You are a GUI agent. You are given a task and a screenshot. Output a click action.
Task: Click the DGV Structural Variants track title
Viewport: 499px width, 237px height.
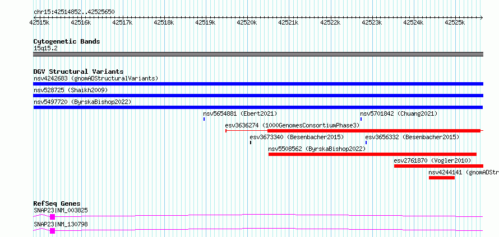pyautogui.click(x=78, y=72)
